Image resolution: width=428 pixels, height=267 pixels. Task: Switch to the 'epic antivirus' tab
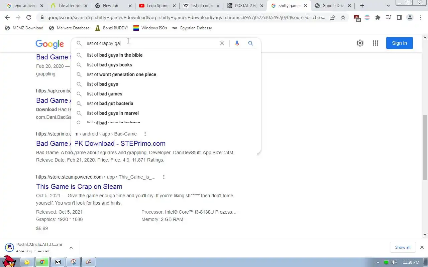pos(25,6)
